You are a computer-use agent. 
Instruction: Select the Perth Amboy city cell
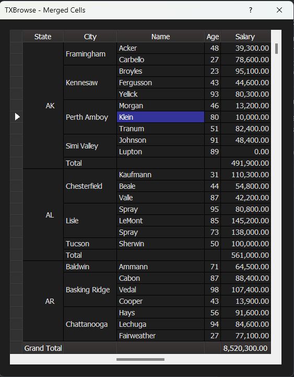(90, 117)
